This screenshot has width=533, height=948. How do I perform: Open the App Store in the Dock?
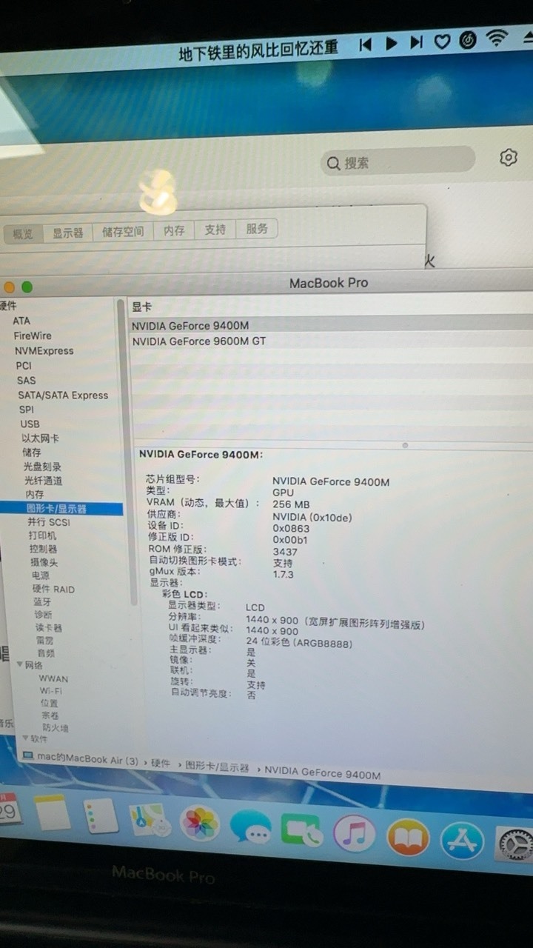click(x=463, y=841)
